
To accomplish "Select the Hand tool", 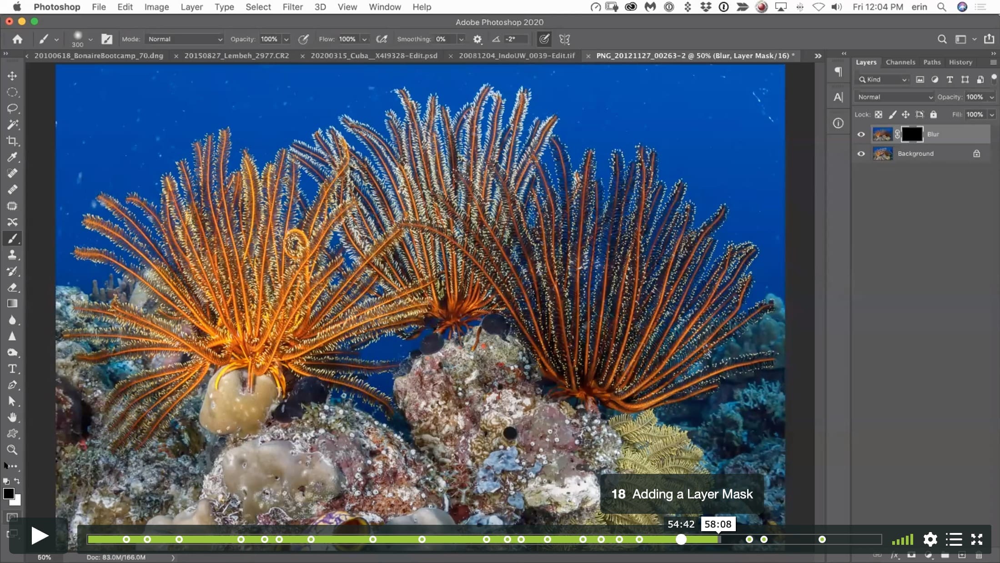I will [12, 417].
